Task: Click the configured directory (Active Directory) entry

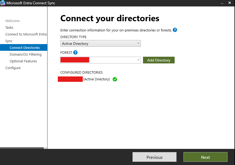Action: pyautogui.click(x=84, y=79)
